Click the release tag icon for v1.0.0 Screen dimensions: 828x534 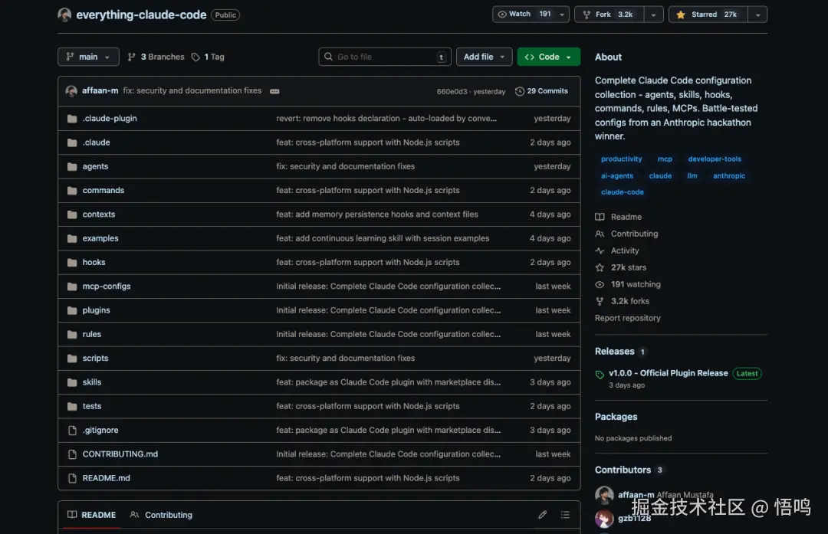click(600, 375)
